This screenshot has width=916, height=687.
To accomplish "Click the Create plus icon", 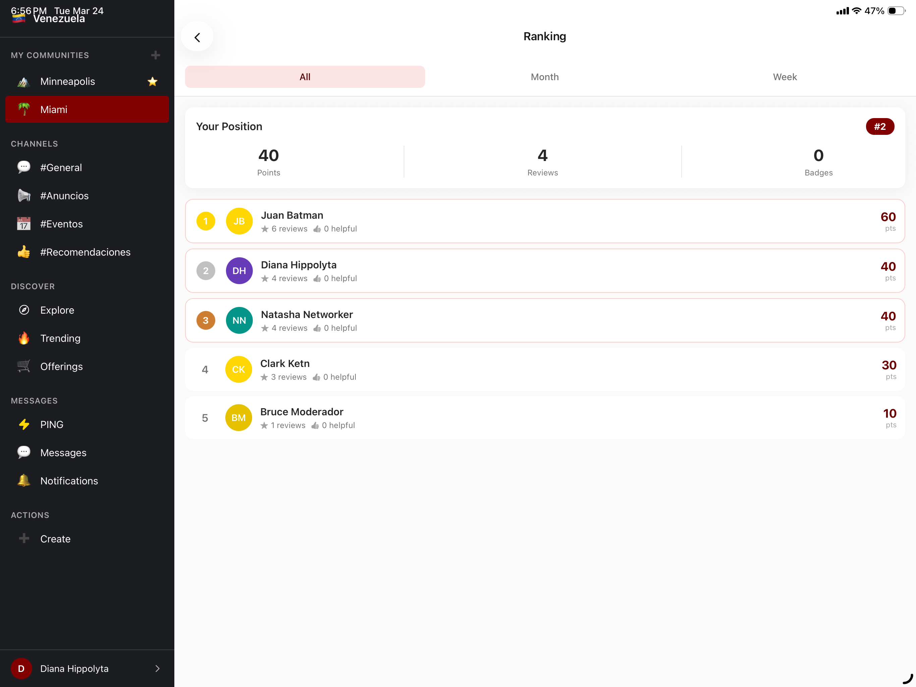I will [x=23, y=539].
